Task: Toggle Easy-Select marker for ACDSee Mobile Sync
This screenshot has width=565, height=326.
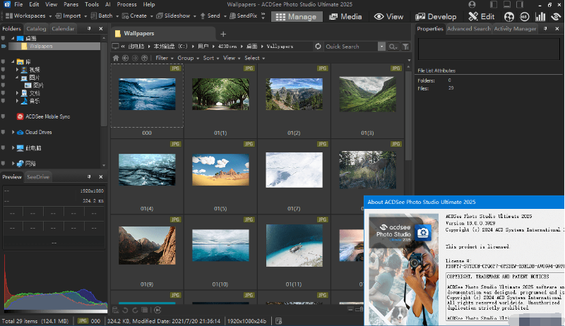Action: (x=4, y=116)
